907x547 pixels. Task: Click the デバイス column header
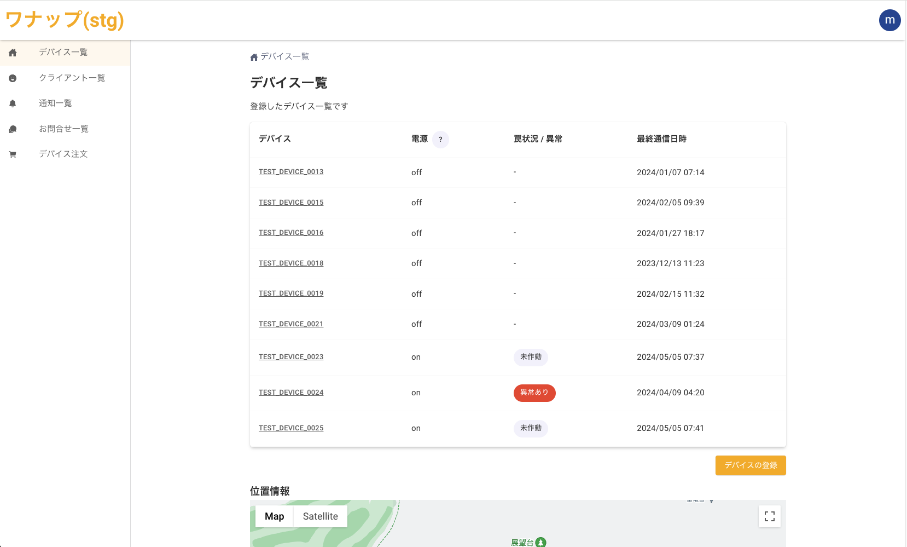click(x=275, y=139)
